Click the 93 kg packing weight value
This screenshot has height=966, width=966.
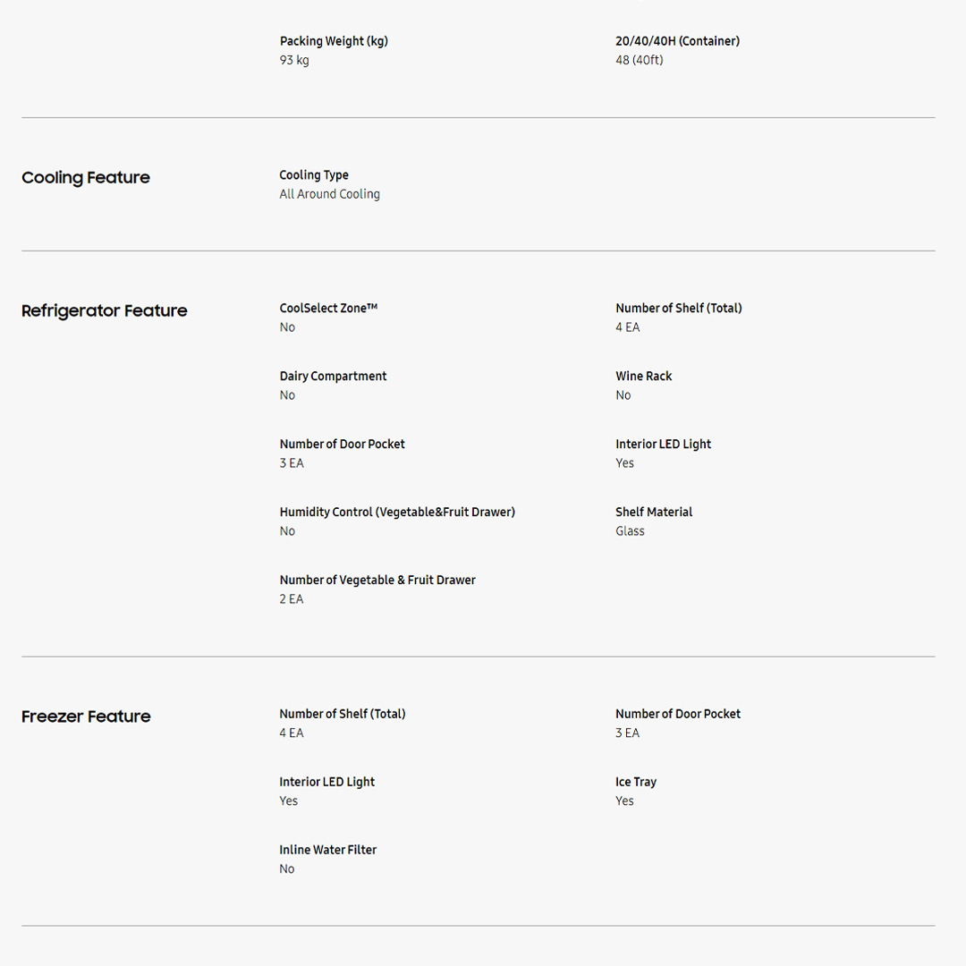click(x=294, y=61)
